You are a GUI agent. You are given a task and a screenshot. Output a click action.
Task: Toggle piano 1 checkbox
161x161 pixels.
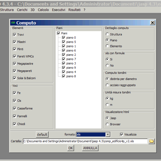pos(64,46)
